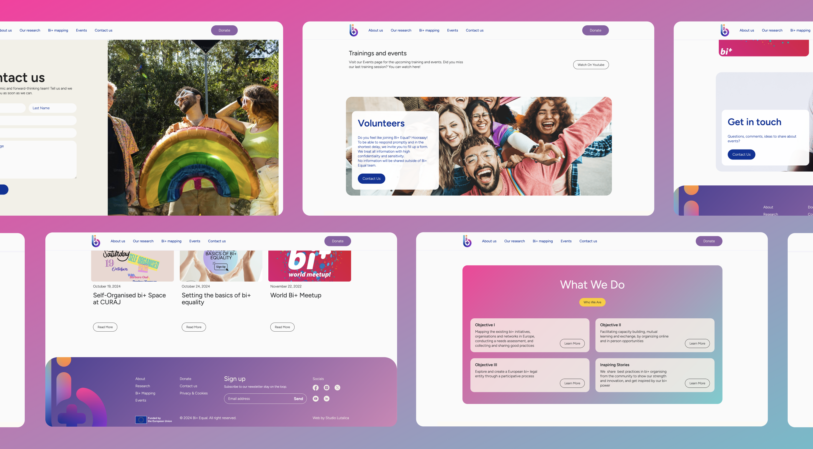
Task: Click Contact Us in Volunteers section
Action: pos(371,178)
